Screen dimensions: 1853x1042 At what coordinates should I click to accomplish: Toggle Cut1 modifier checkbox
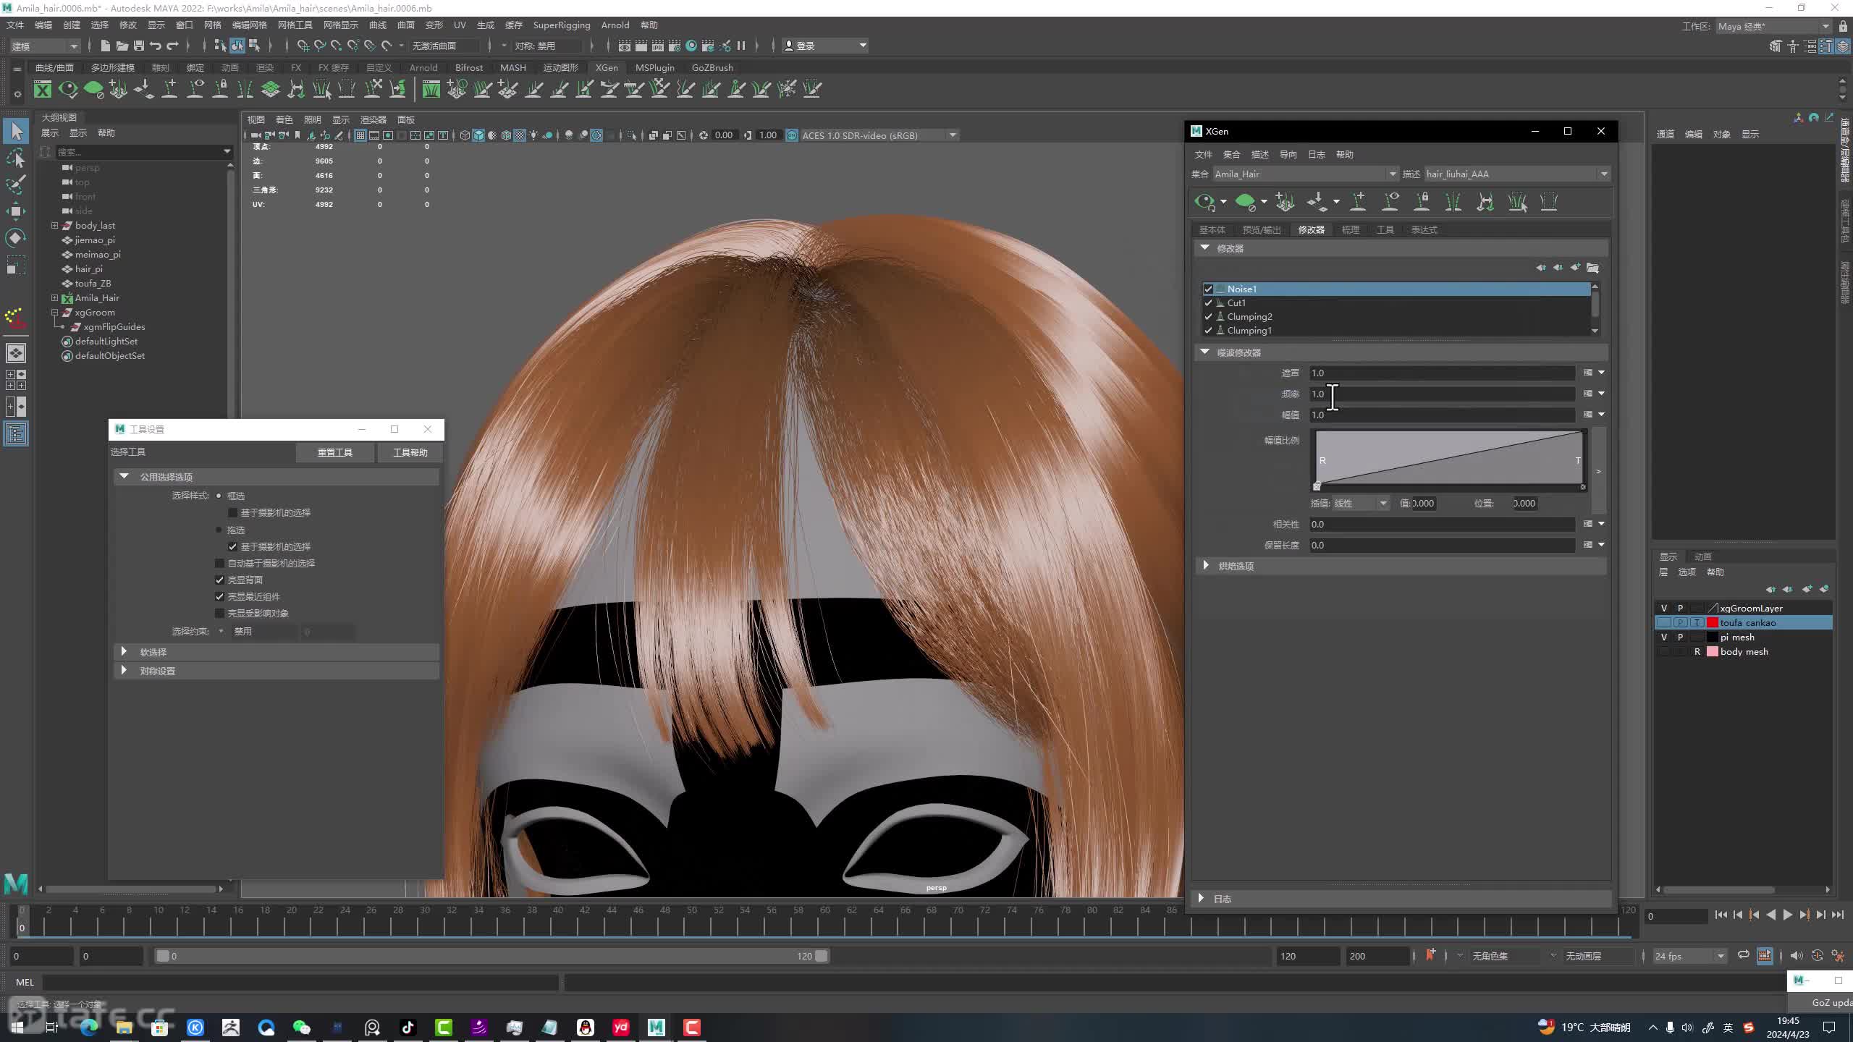[x=1208, y=302]
